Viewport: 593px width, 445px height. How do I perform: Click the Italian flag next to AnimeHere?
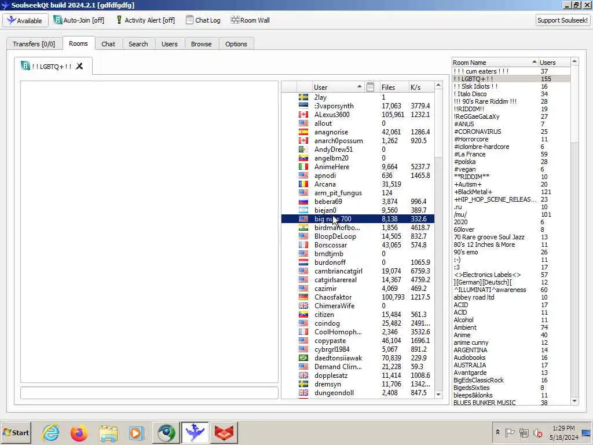303,167
